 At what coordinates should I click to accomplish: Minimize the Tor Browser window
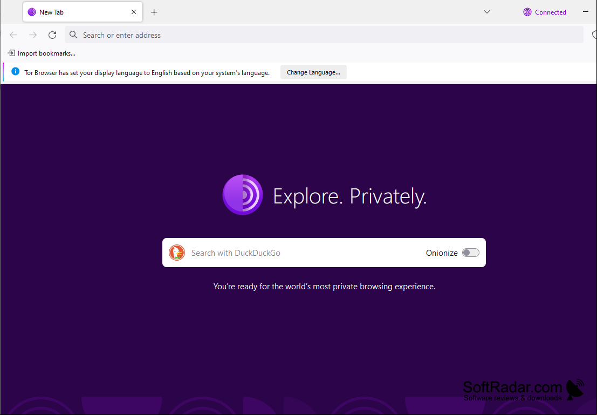click(x=586, y=12)
